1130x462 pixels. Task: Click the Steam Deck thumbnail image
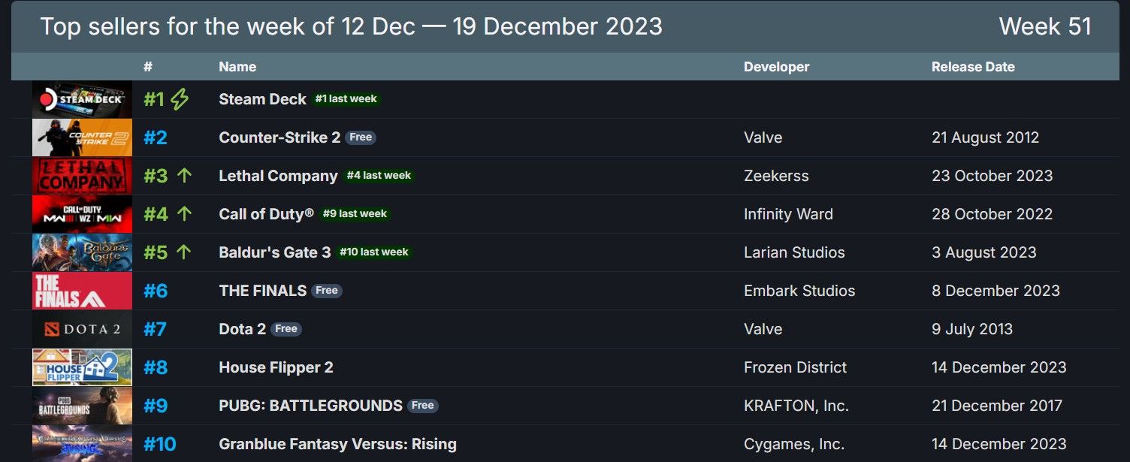(82, 99)
